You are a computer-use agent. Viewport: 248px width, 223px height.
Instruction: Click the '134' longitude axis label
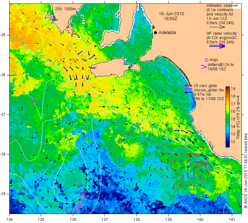pos(10,220)
